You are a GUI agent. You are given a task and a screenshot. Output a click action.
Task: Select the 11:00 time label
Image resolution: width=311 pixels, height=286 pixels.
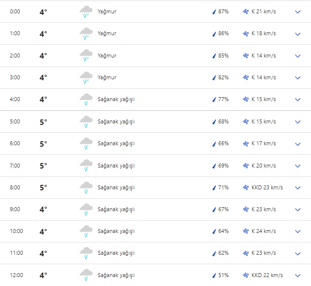pyautogui.click(x=15, y=253)
